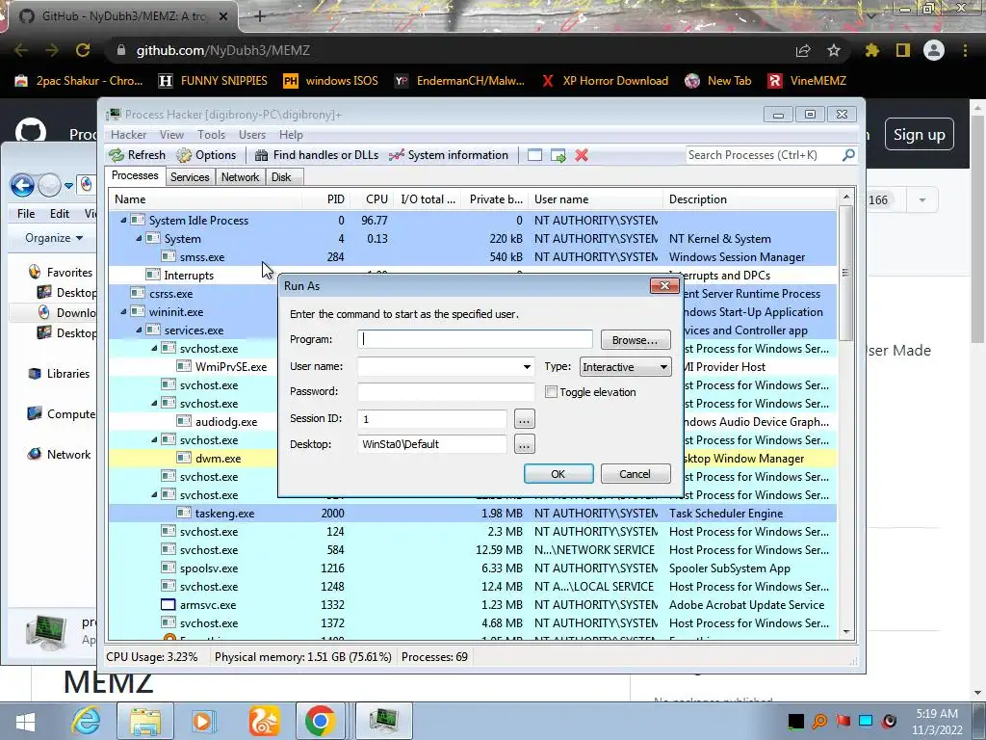The image size is (986, 740).
Task: Open the Windows Start button
Action: (25, 721)
